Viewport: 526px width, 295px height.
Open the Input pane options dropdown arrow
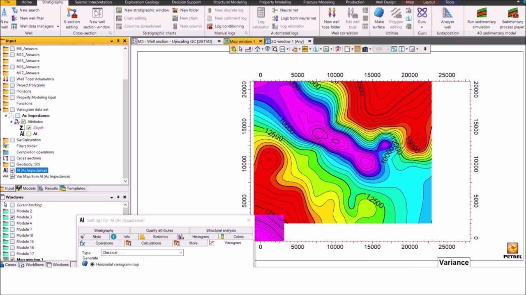[x=111, y=41]
